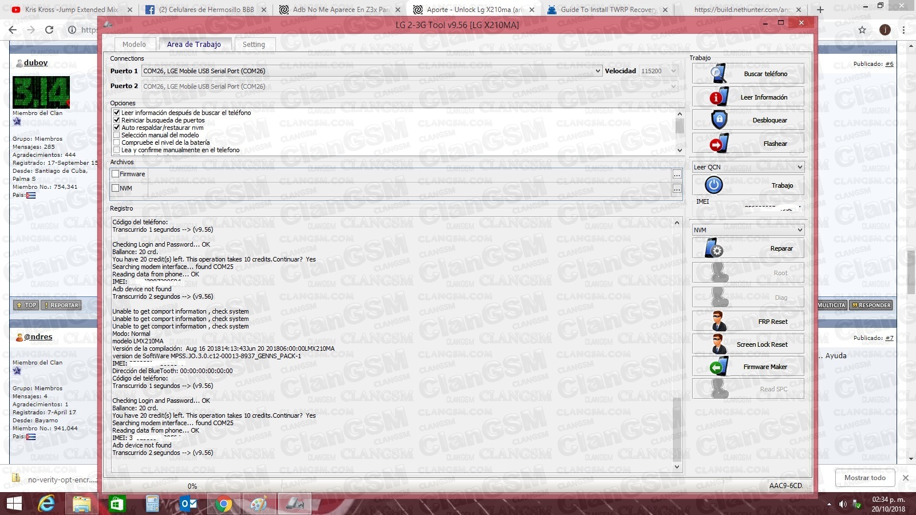
Task: Toggle Leer información después de buscar checkbox
Action: [x=117, y=113]
